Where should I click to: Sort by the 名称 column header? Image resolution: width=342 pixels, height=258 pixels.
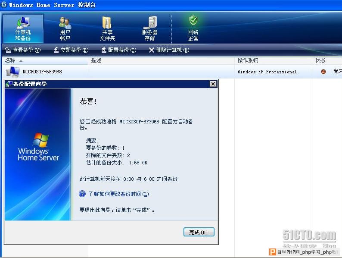click(x=45, y=60)
